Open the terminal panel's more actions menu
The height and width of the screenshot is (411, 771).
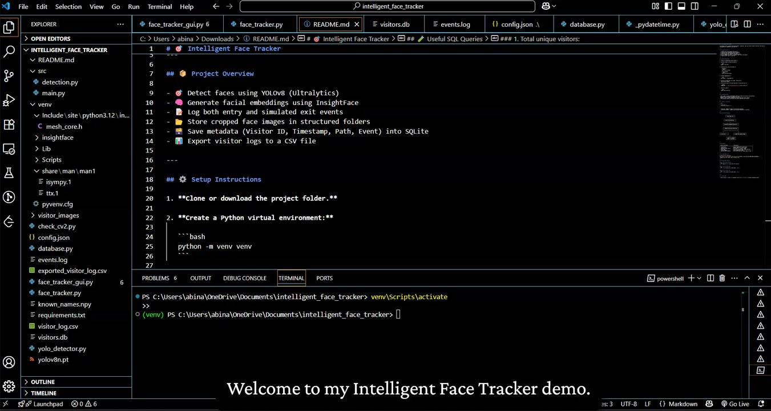coord(734,278)
